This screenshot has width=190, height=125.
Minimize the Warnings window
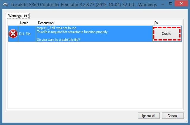point(163,4)
